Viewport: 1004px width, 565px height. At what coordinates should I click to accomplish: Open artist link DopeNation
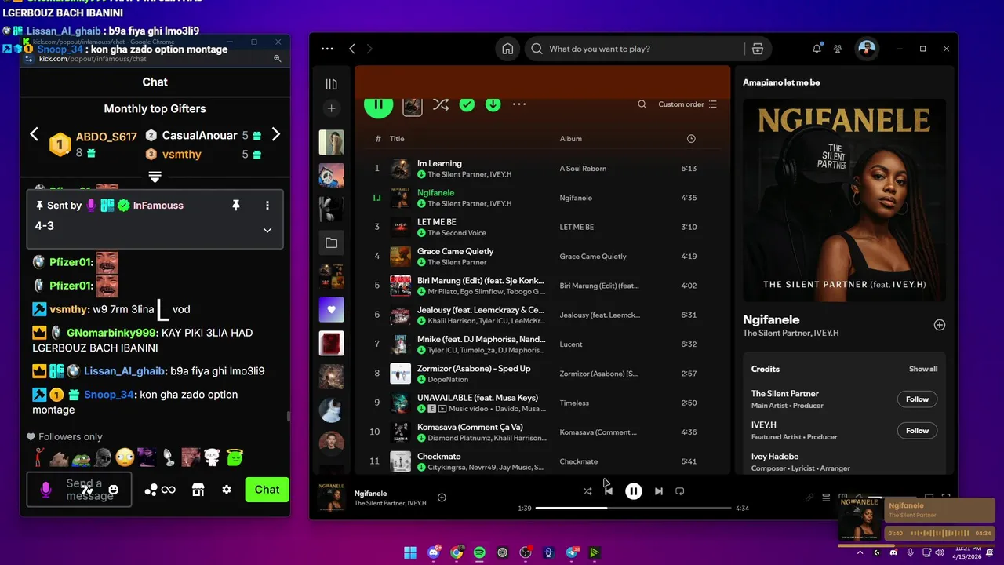447,380
